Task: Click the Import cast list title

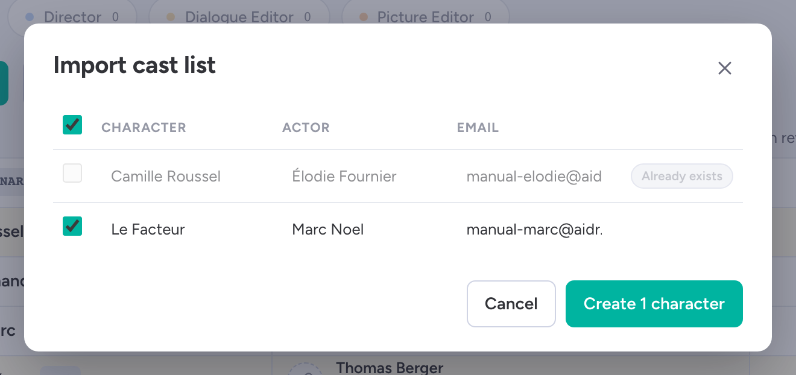Action: pyautogui.click(x=134, y=65)
